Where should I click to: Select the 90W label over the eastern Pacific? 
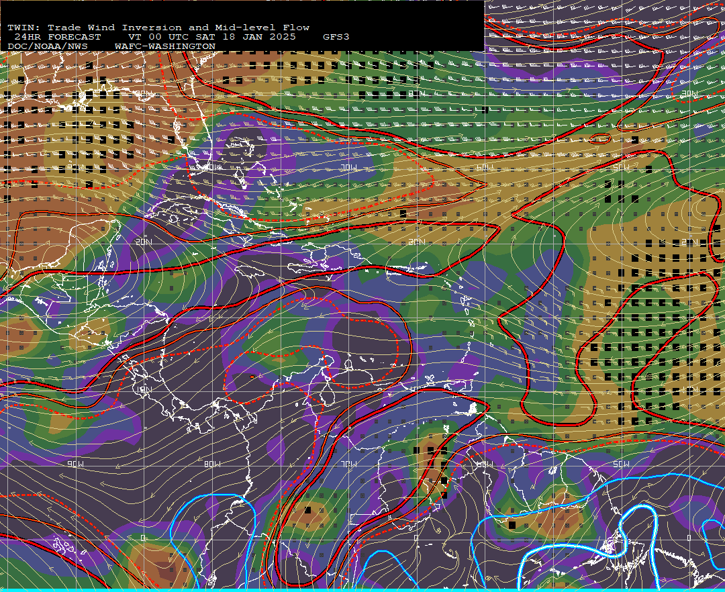coord(75,464)
